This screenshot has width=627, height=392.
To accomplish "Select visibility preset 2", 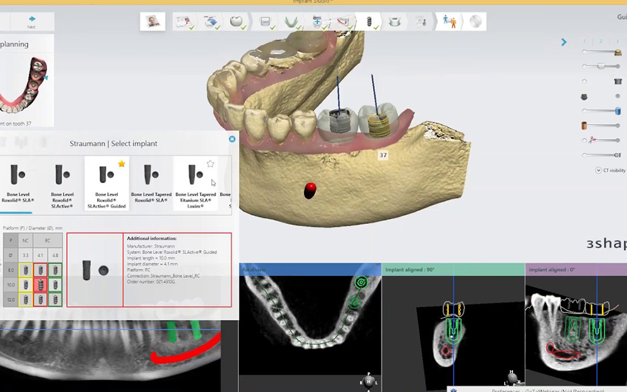I will coord(601,41).
